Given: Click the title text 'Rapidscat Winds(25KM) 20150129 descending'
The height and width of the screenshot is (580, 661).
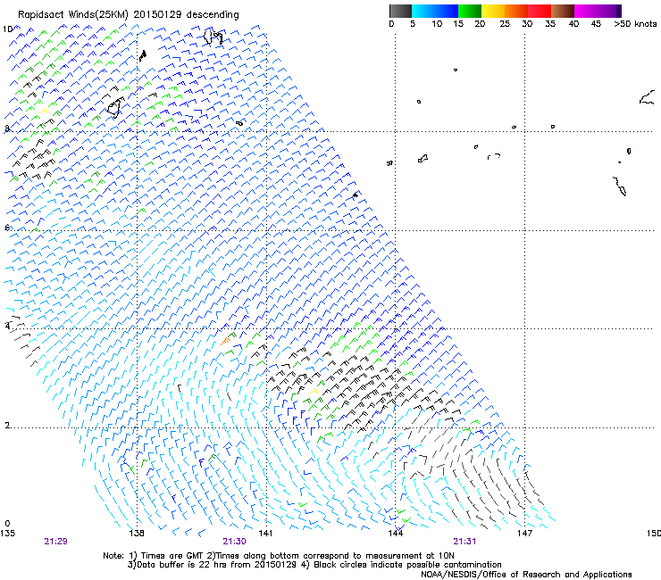Looking at the screenshot, I should 128,15.
